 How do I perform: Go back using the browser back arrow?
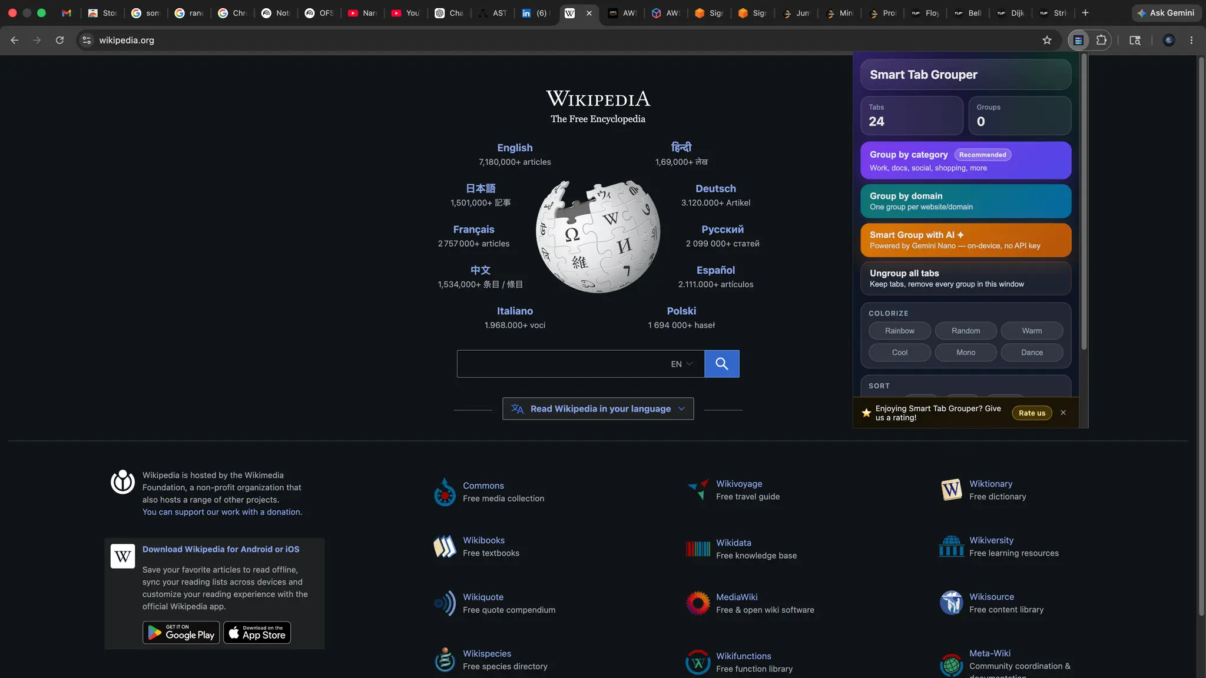click(15, 40)
